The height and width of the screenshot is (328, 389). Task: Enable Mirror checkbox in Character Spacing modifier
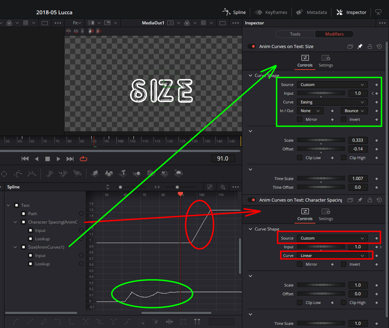pyautogui.click(x=300, y=264)
